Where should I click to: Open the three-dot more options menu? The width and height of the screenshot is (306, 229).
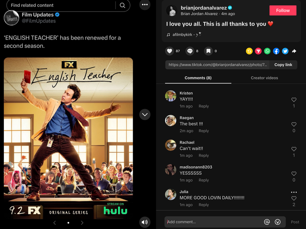(x=145, y=5)
